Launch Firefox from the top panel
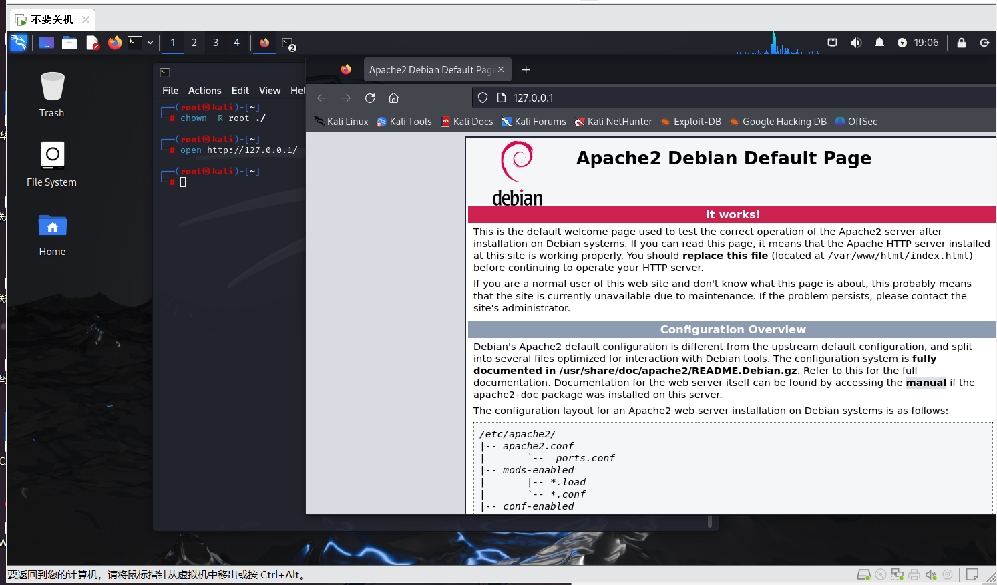The width and height of the screenshot is (997, 585). (115, 43)
